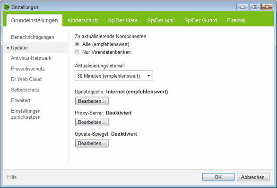Screen dimensions: 277x188
Task: Click the Abbrechen button
Action: click(x=253, y=177)
